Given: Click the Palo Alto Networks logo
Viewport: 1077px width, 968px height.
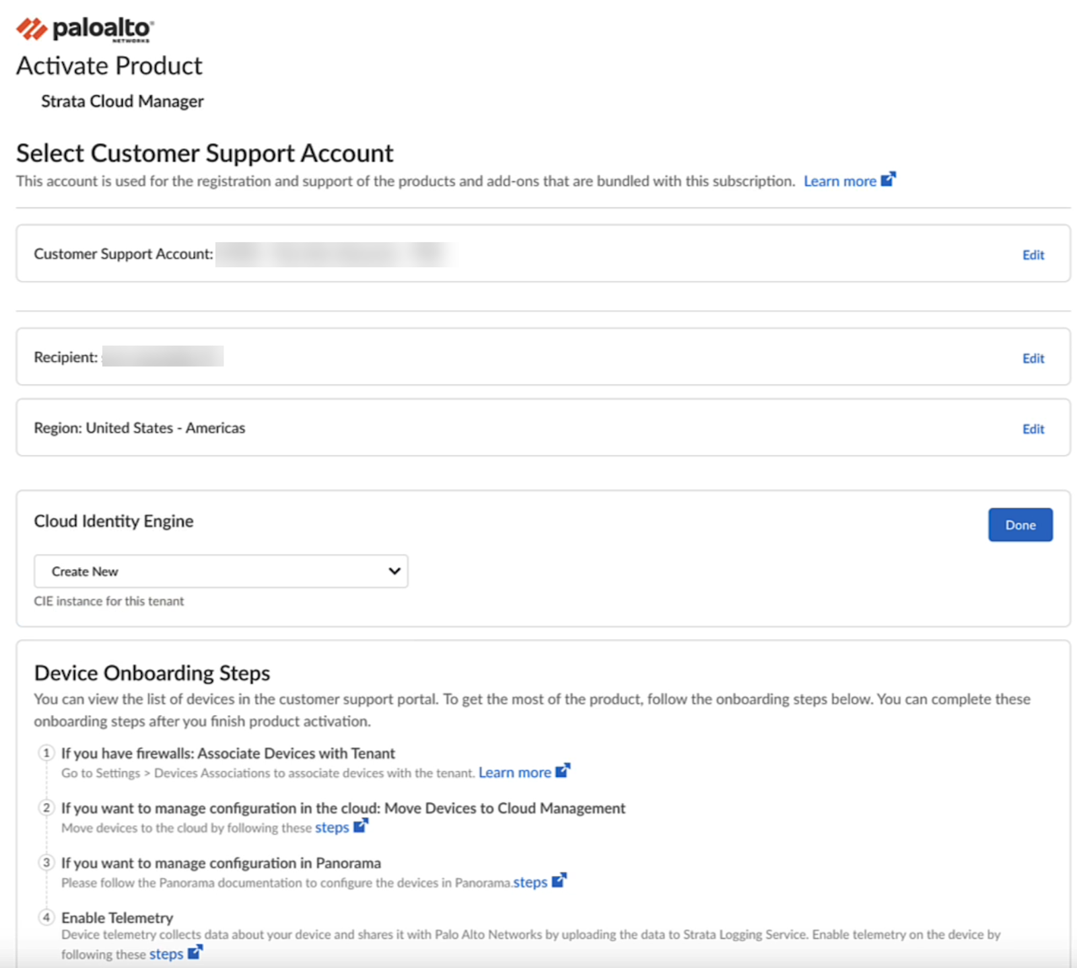Looking at the screenshot, I should click(x=85, y=29).
